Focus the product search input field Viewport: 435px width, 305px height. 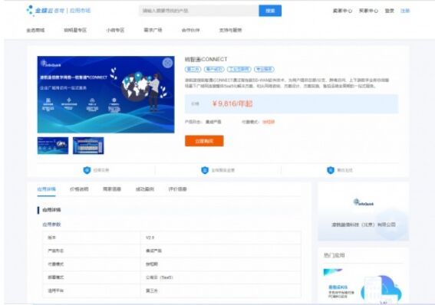click(199, 11)
